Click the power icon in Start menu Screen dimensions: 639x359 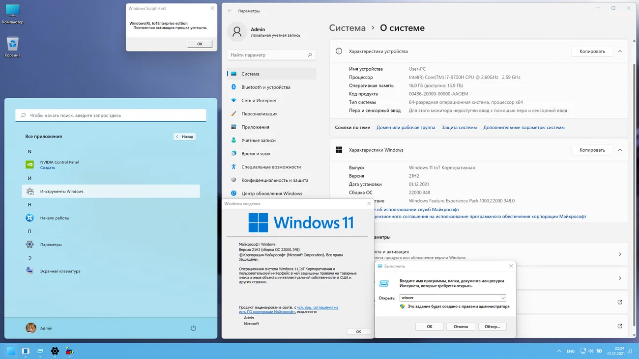pyautogui.click(x=193, y=328)
